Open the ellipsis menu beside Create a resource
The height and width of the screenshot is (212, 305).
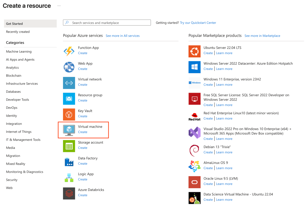coord(59,6)
